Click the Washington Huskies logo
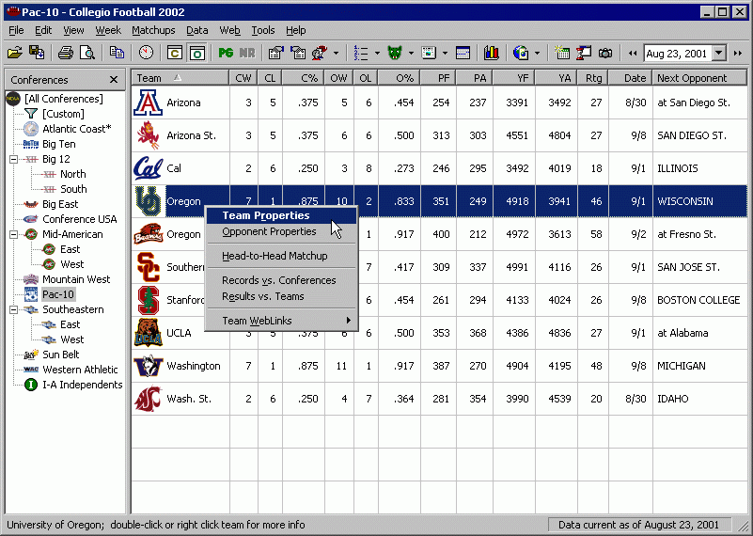 pos(148,366)
